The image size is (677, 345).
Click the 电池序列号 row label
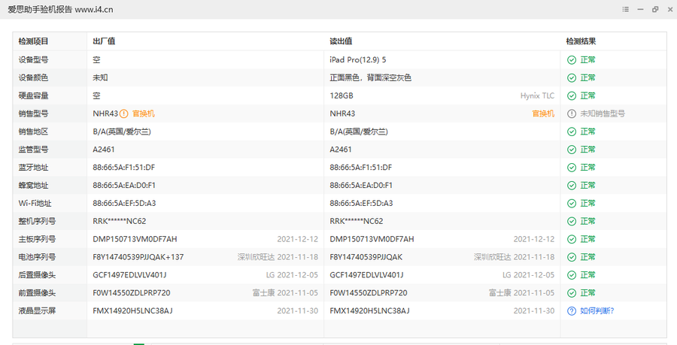tap(37, 257)
